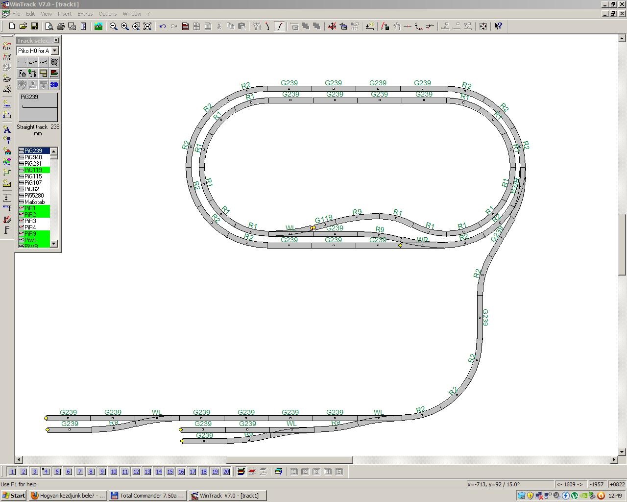The image size is (627, 502).
Task: Select the buildings category icon in track selector
Action: click(x=22, y=74)
